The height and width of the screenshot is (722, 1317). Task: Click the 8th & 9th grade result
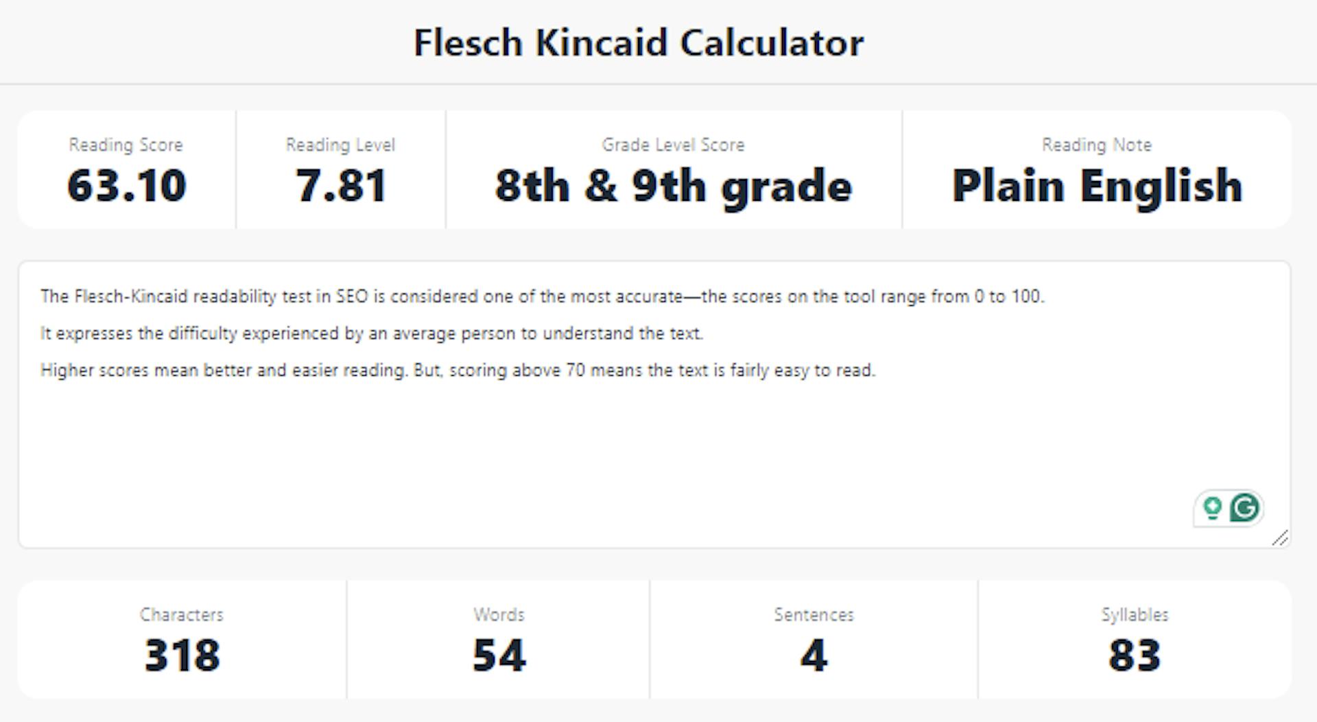pyautogui.click(x=673, y=186)
